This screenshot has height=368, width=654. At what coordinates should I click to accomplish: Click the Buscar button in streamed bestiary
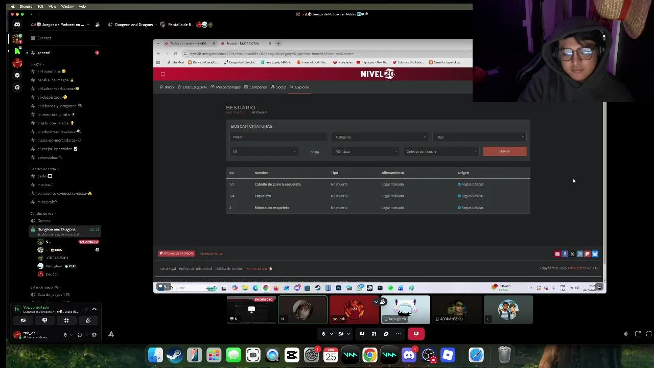(505, 151)
